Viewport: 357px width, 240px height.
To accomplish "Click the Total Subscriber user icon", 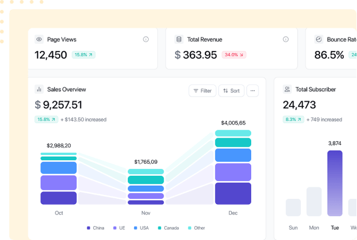I will [x=287, y=90].
